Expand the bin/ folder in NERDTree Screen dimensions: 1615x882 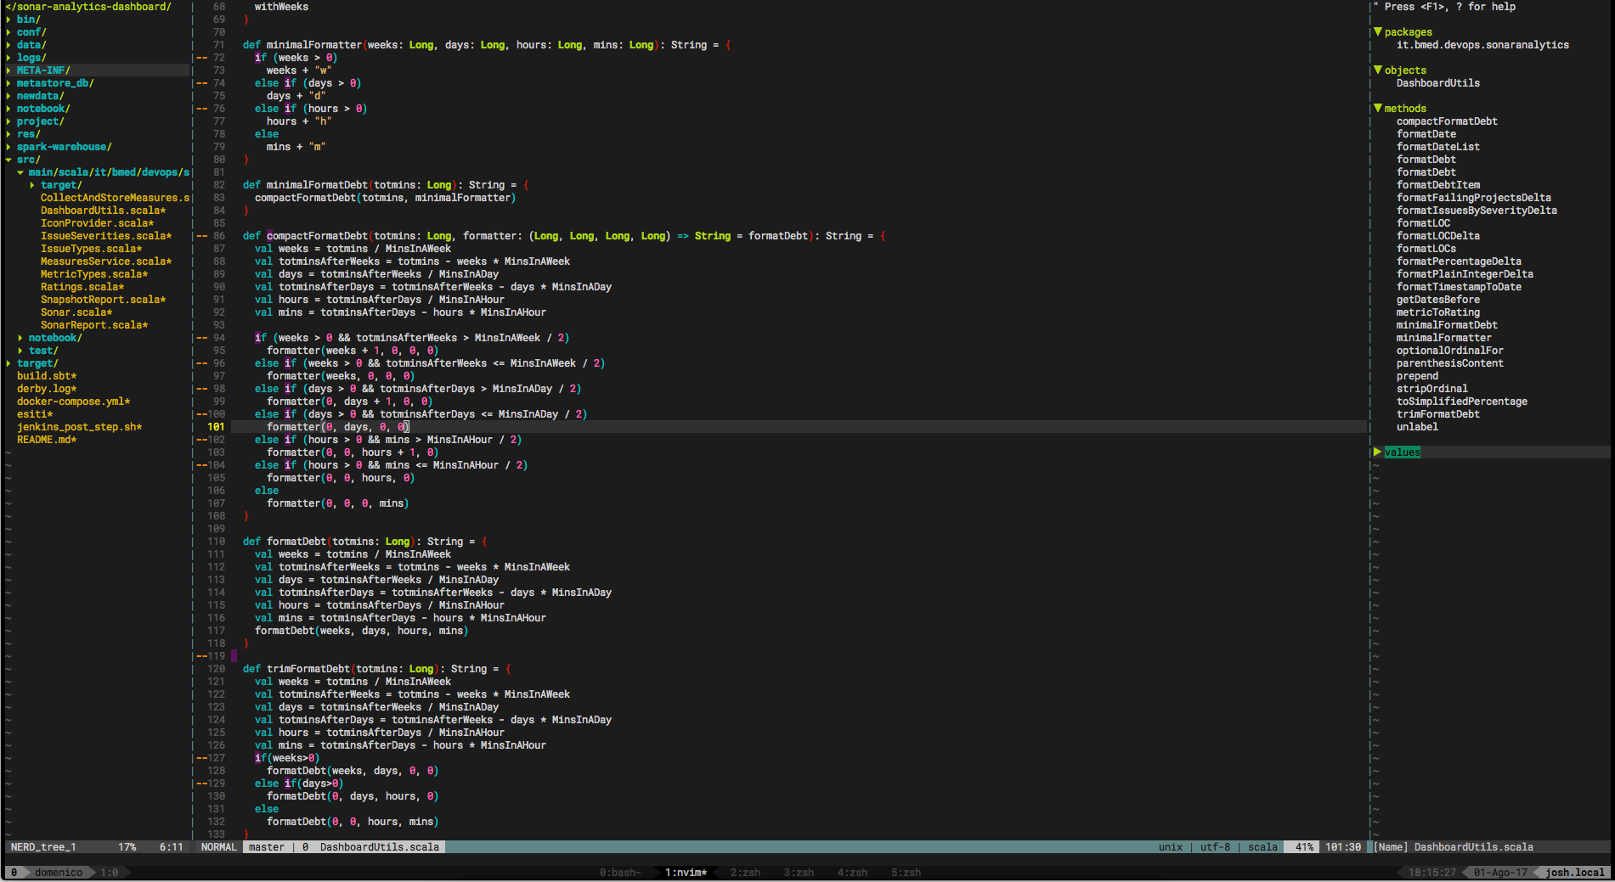pos(8,20)
